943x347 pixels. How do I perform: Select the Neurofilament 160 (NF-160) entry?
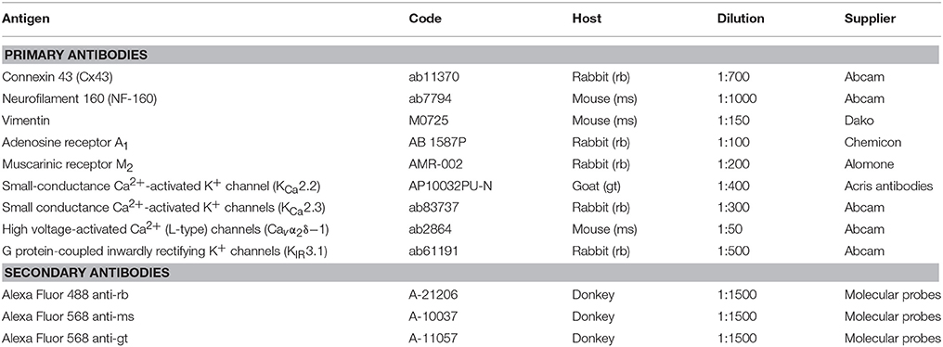coord(80,98)
